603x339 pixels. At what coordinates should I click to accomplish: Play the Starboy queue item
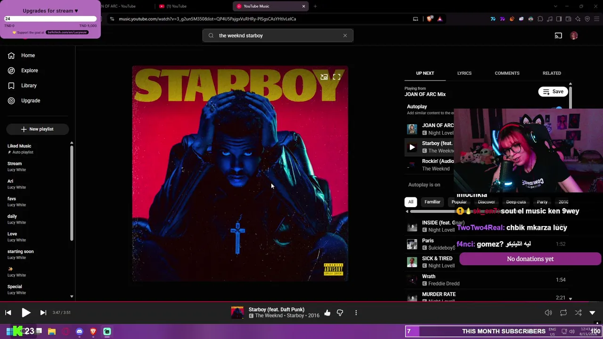pyautogui.click(x=412, y=147)
